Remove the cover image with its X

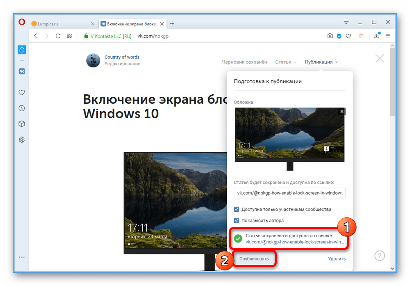click(342, 112)
